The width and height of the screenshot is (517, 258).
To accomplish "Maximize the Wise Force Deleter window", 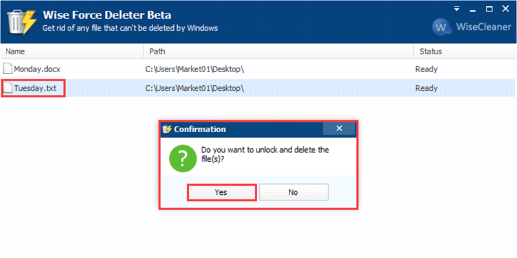I will (488, 10).
